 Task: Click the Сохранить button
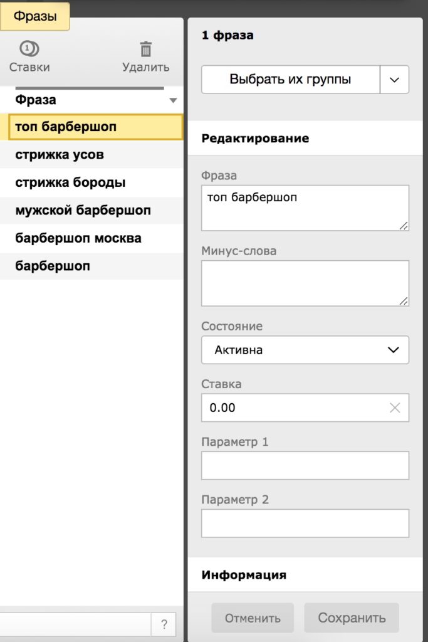tap(352, 618)
